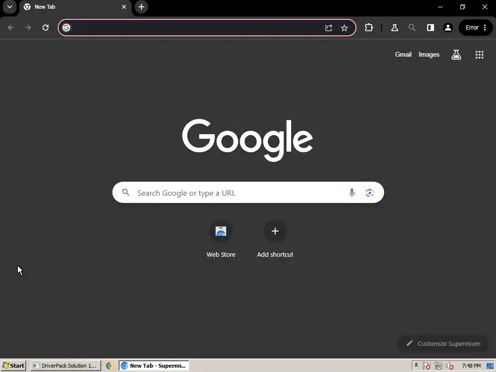Screen dimensions: 496x372
Task: Open Customize Supermium
Action: pos(443,343)
